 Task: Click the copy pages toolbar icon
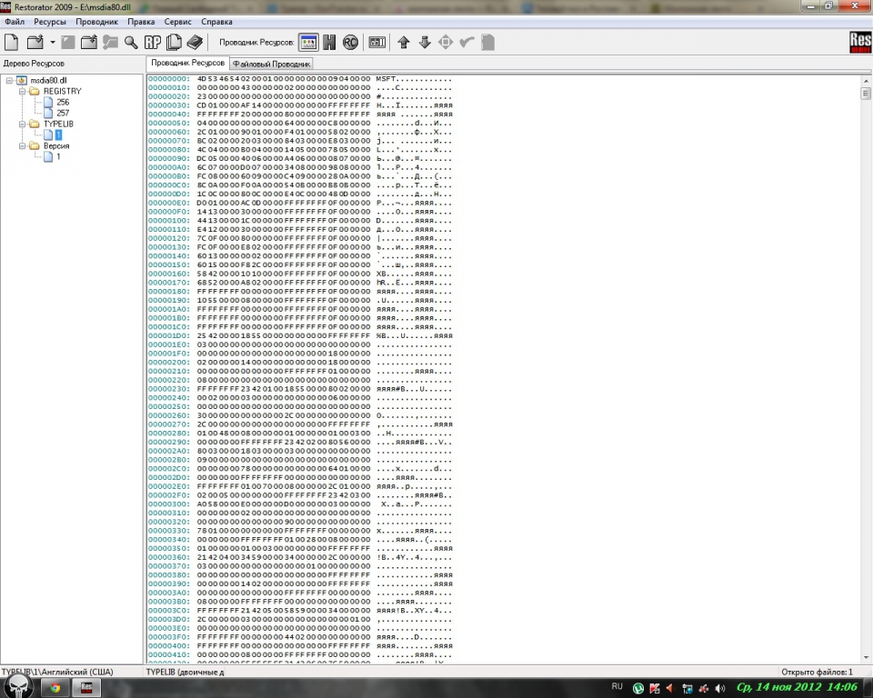pos(173,42)
